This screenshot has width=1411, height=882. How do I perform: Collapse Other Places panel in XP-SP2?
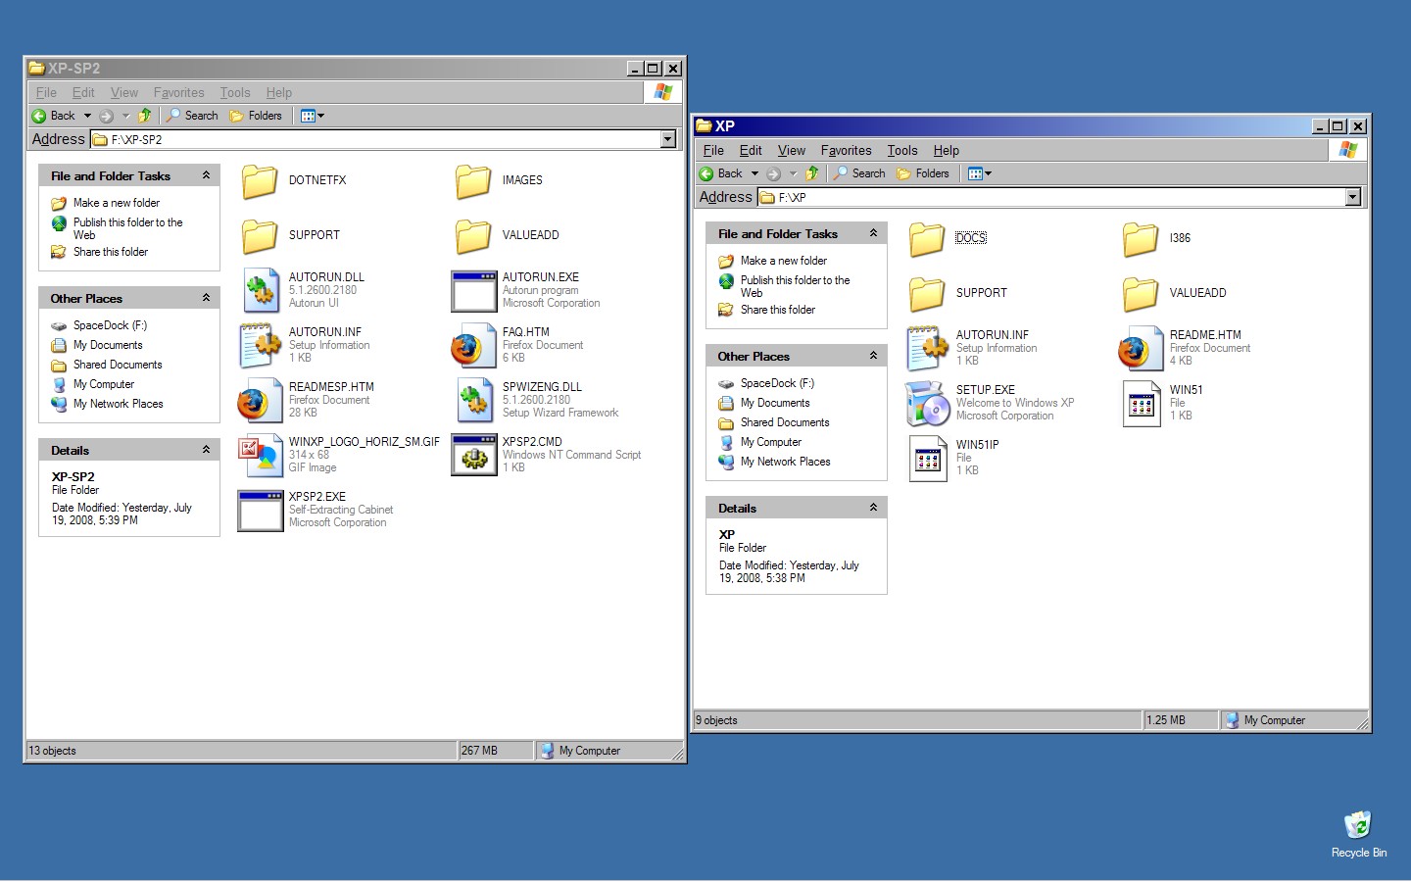[206, 298]
